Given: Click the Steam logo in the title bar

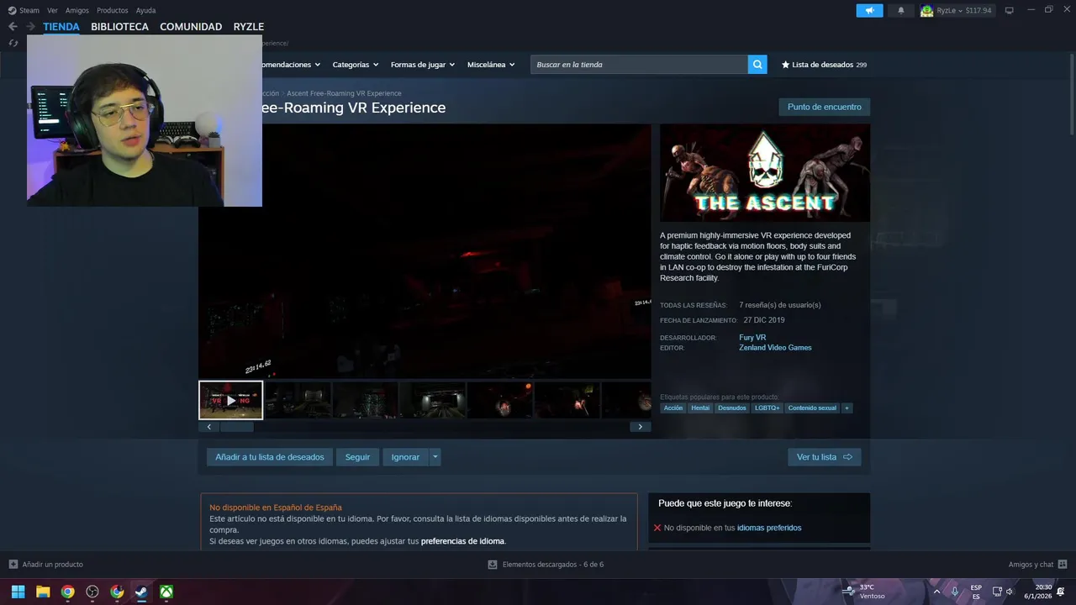Looking at the screenshot, I should [x=12, y=10].
